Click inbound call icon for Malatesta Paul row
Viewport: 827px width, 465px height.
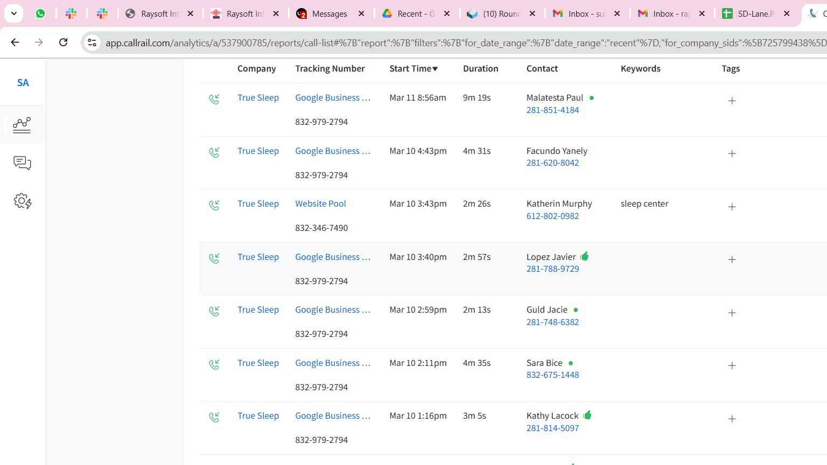[214, 99]
